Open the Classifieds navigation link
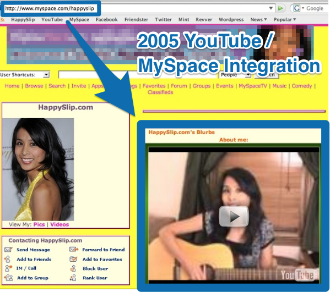 tap(160, 92)
